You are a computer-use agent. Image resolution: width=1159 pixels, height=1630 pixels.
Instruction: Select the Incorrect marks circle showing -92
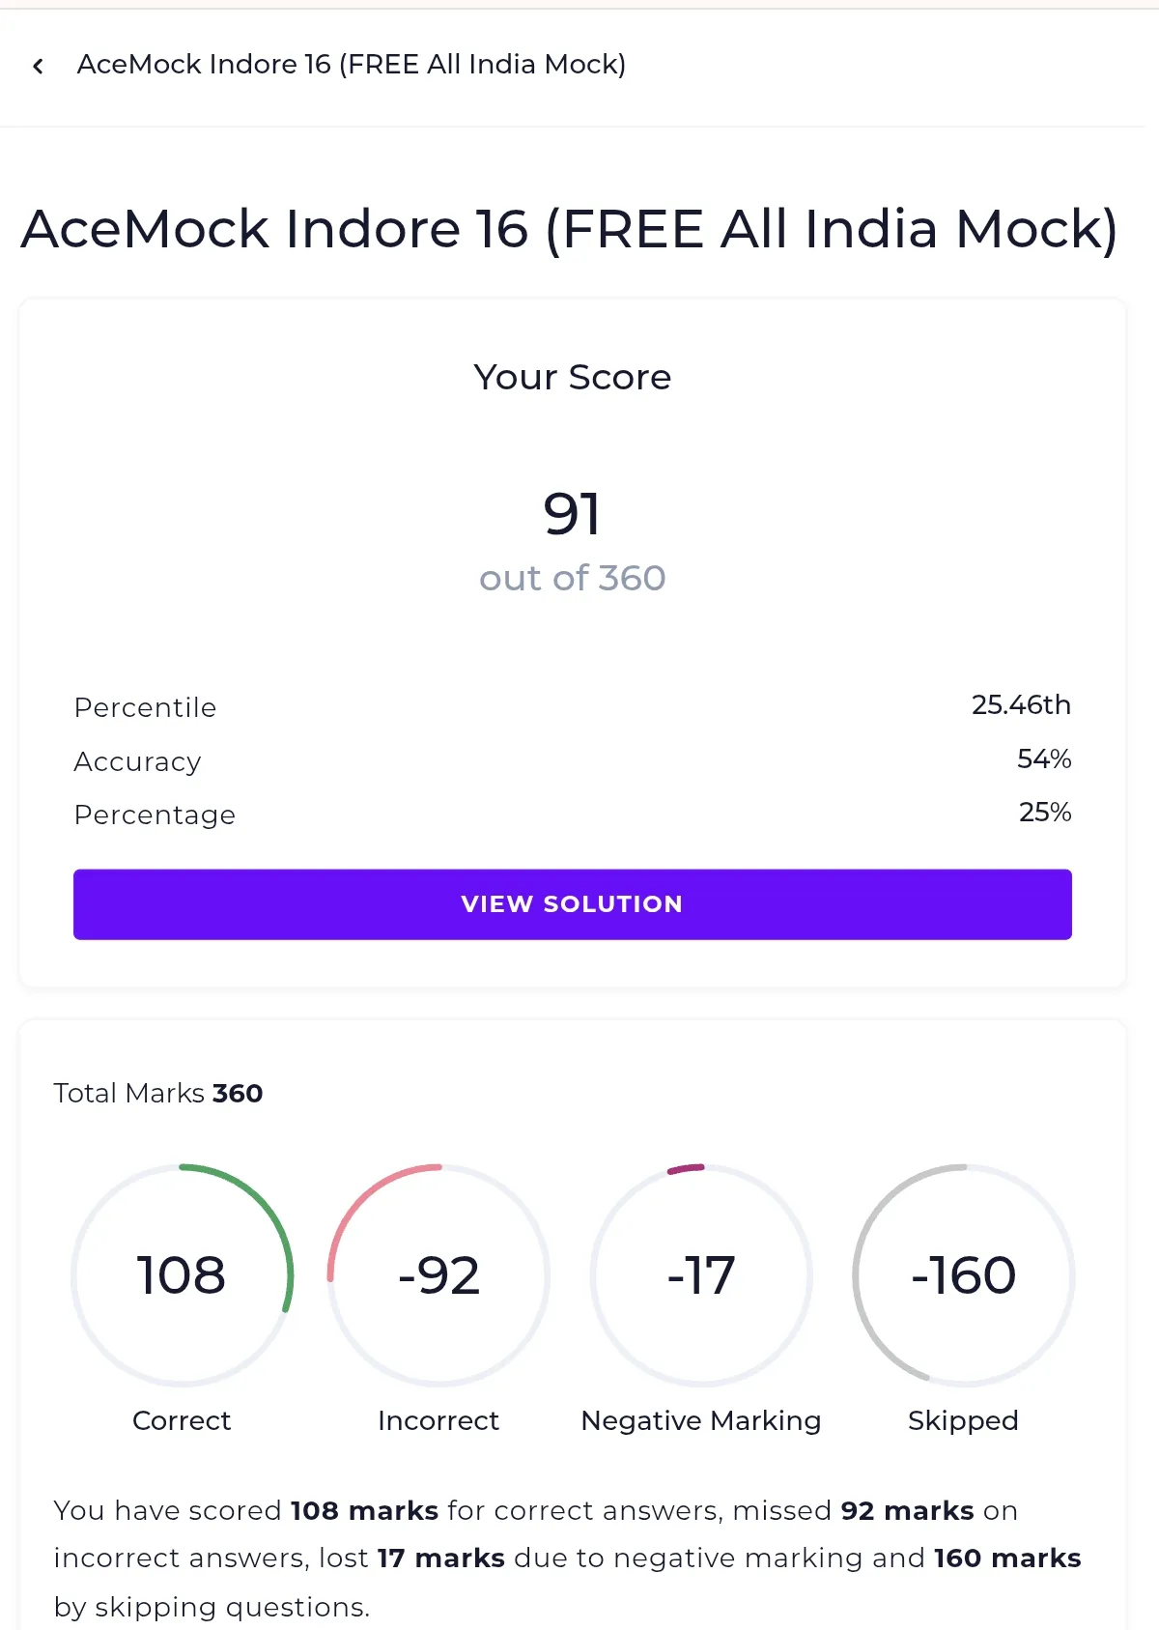tap(438, 1275)
